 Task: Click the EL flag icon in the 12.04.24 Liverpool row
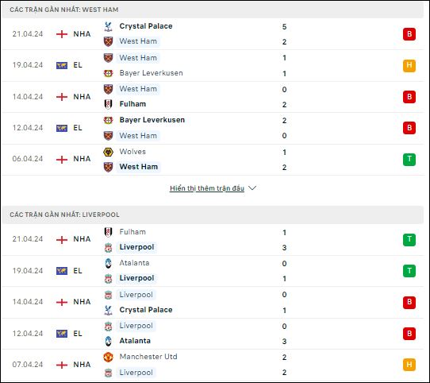click(62, 334)
